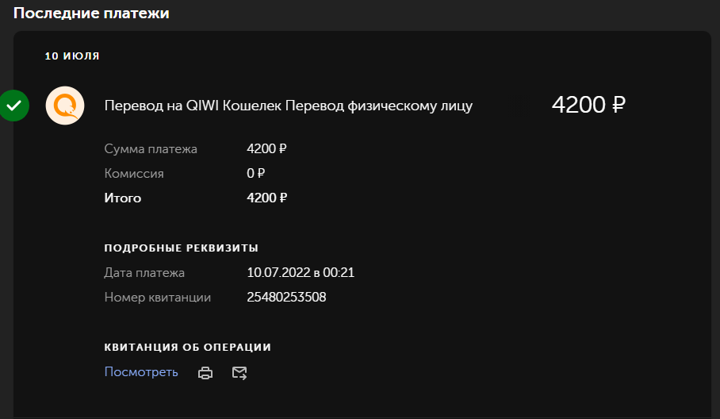Click the Сумма платежа label
Image resolution: width=720 pixels, height=419 pixels.
151,149
